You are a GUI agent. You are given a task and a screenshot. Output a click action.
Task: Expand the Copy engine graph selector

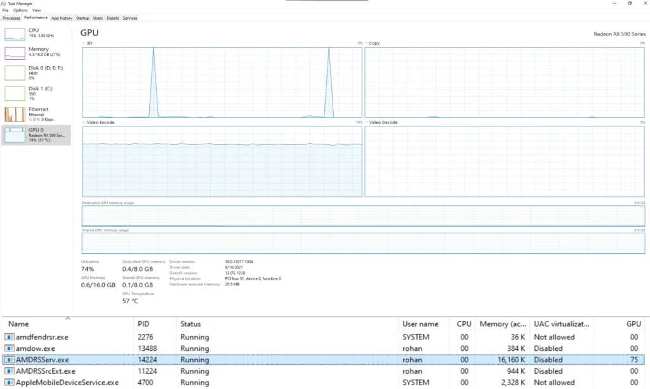367,43
